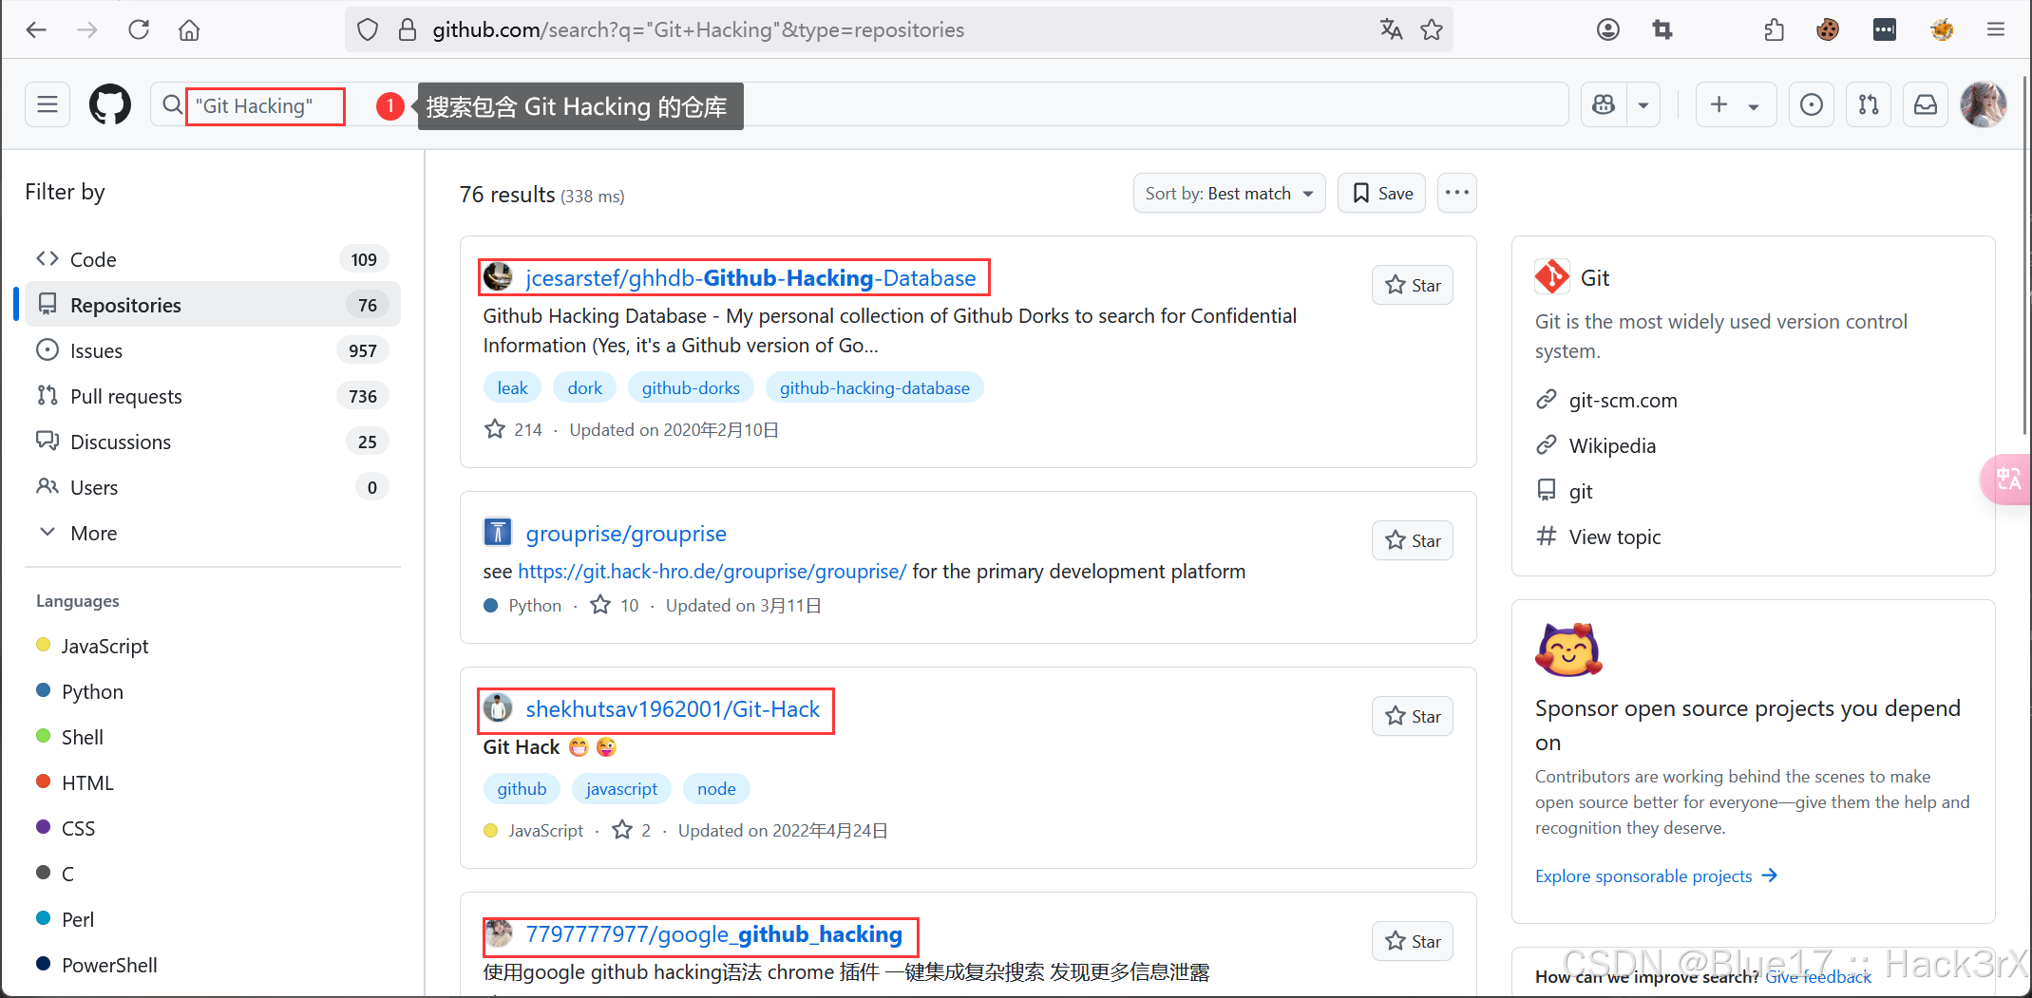Open the Firefox account icon
Image resolution: width=2032 pixels, height=998 pixels.
click(x=1607, y=29)
